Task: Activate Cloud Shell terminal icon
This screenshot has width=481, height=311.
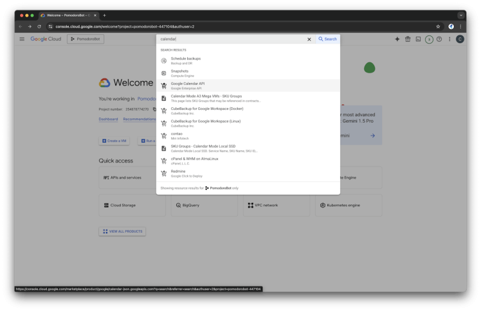Action: (x=418, y=39)
